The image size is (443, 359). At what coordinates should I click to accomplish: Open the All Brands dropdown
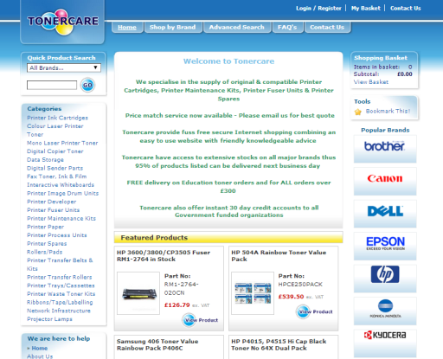tap(64, 67)
